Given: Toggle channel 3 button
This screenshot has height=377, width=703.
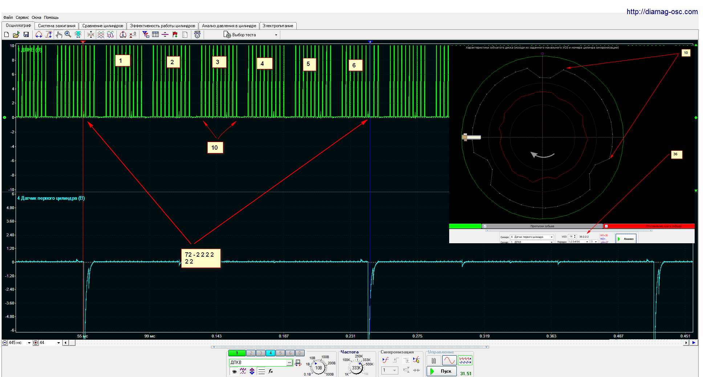Looking at the screenshot, I should point(261,353).
